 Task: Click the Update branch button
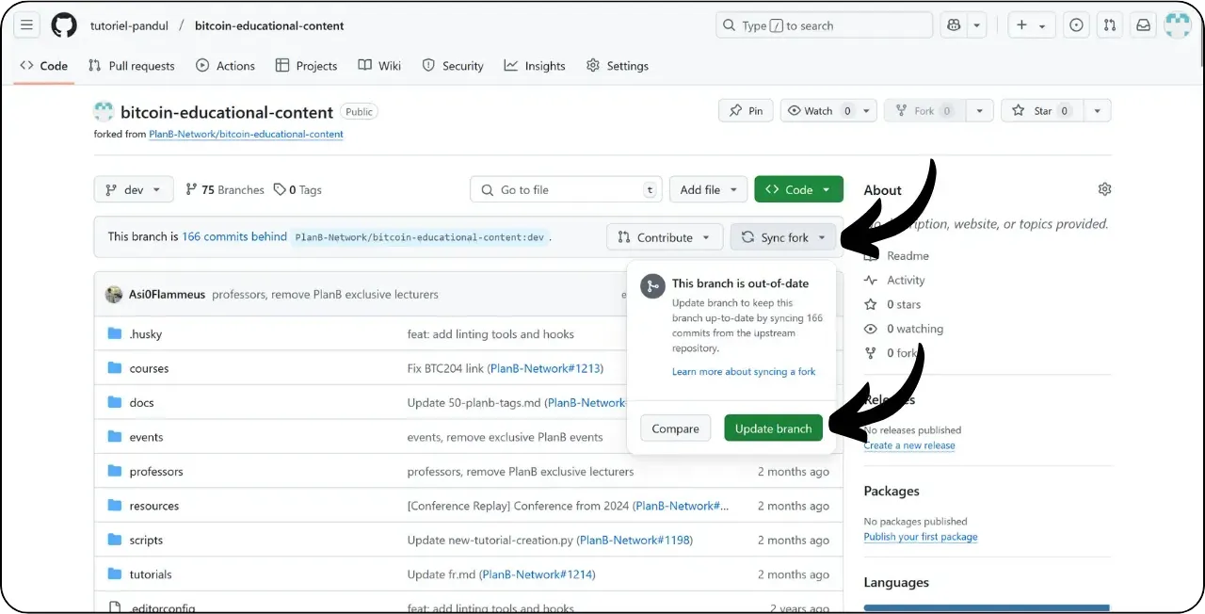pyautogui.click(x=773, y=428)
